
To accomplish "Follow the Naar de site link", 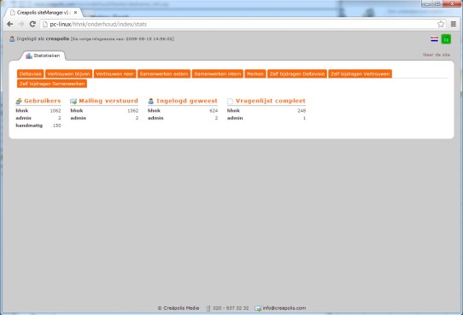I will point(437,55).
